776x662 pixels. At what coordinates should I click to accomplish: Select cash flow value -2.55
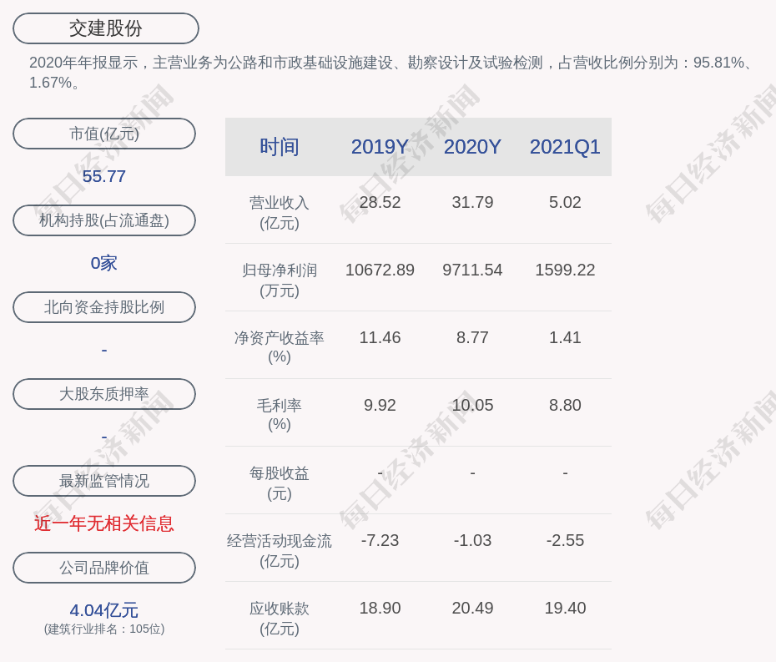(565, 540)
